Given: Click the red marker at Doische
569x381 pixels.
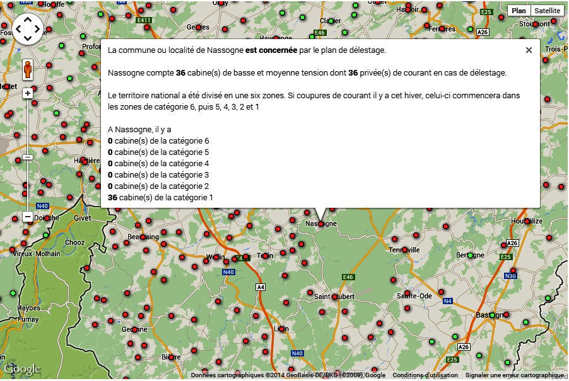Looking at the screenshot, I should point(47,218).
